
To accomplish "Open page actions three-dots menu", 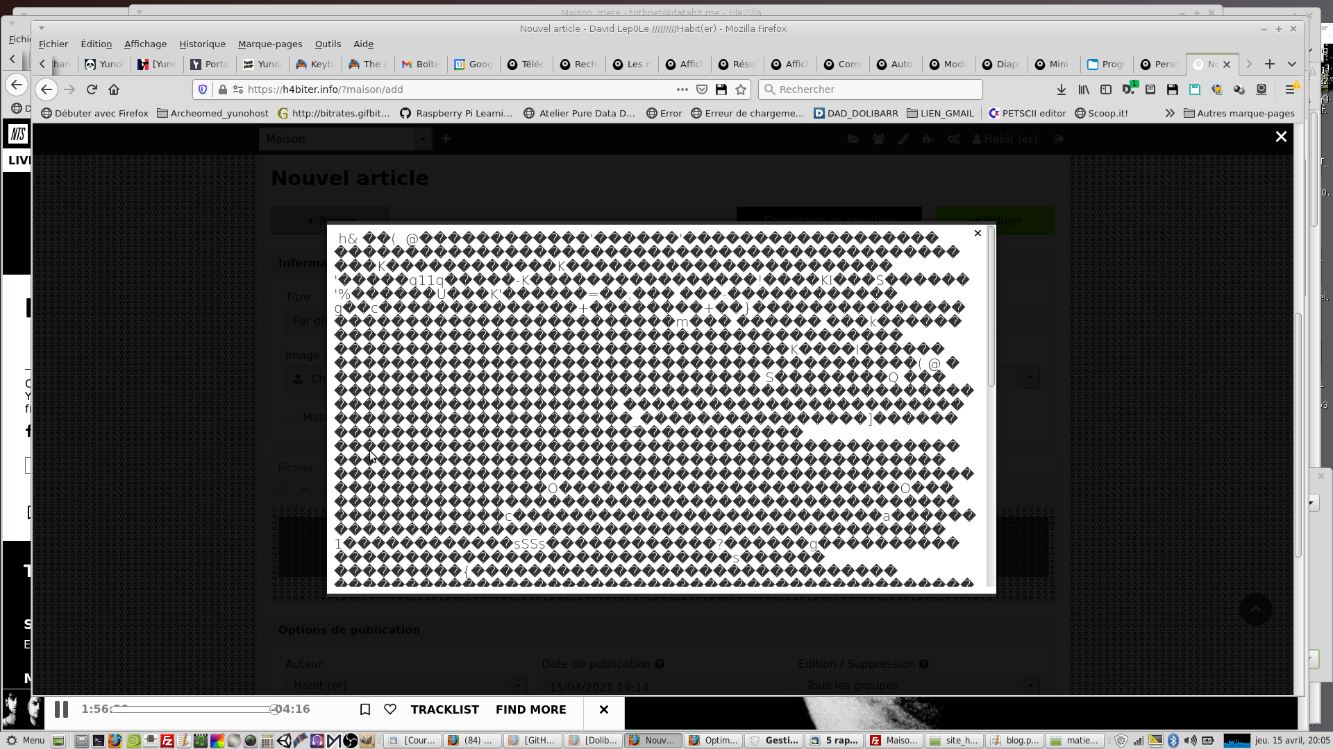I will (682, 89).
